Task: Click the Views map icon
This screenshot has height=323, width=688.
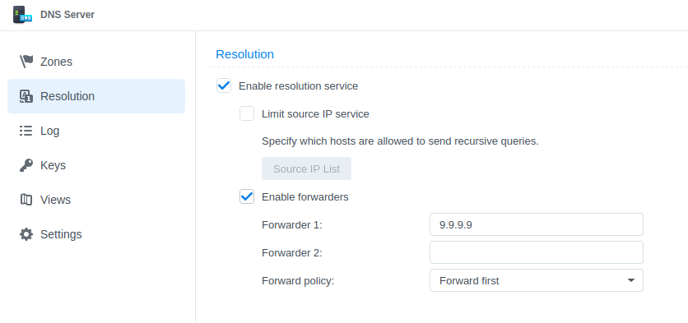Action: click(x=26, y=200)
